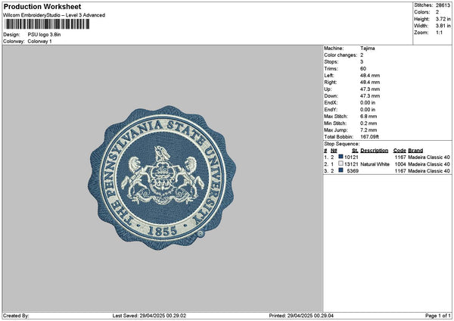Image resolution: width=454 pixels, height=321 pixels.
Task: Click the Trims value 60
Action: coord(363,69)
